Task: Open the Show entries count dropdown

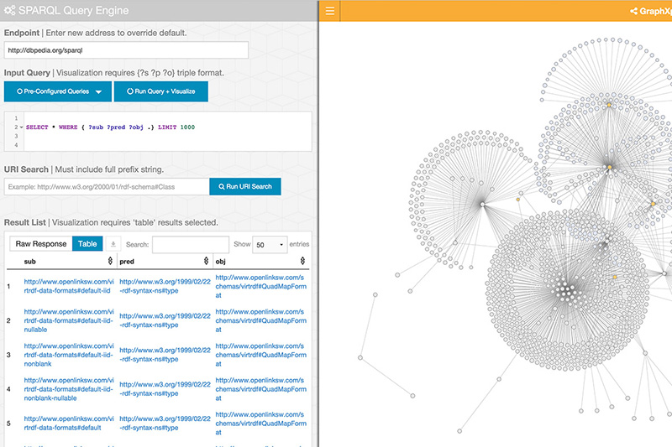Action: click(270, 244)
